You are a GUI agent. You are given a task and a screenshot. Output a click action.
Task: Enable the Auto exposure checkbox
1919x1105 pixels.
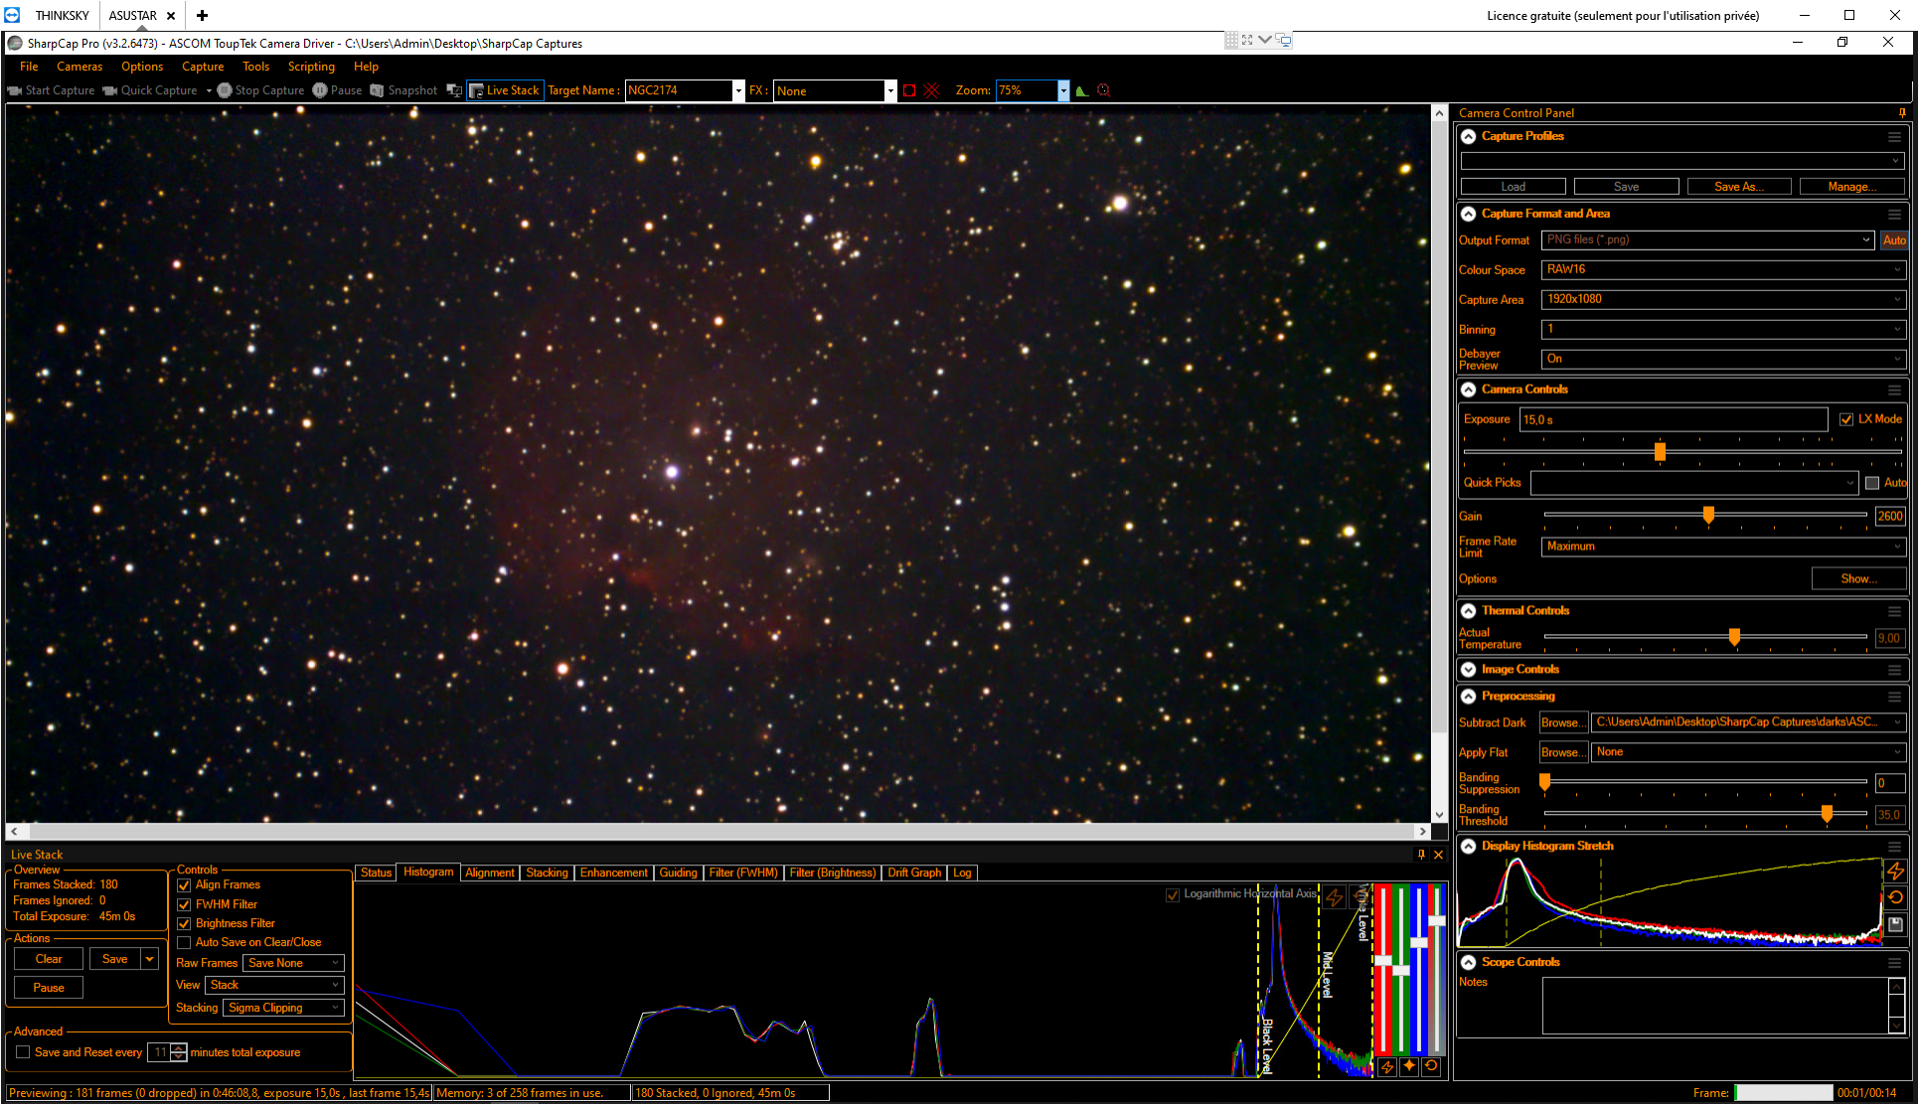click(1872, 483)
